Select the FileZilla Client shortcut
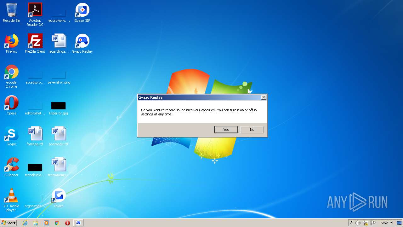 [x=35, y=44]
